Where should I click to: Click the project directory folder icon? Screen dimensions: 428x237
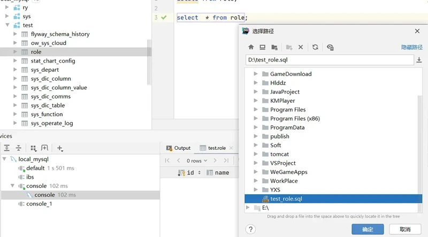click(x=274, y=47)
